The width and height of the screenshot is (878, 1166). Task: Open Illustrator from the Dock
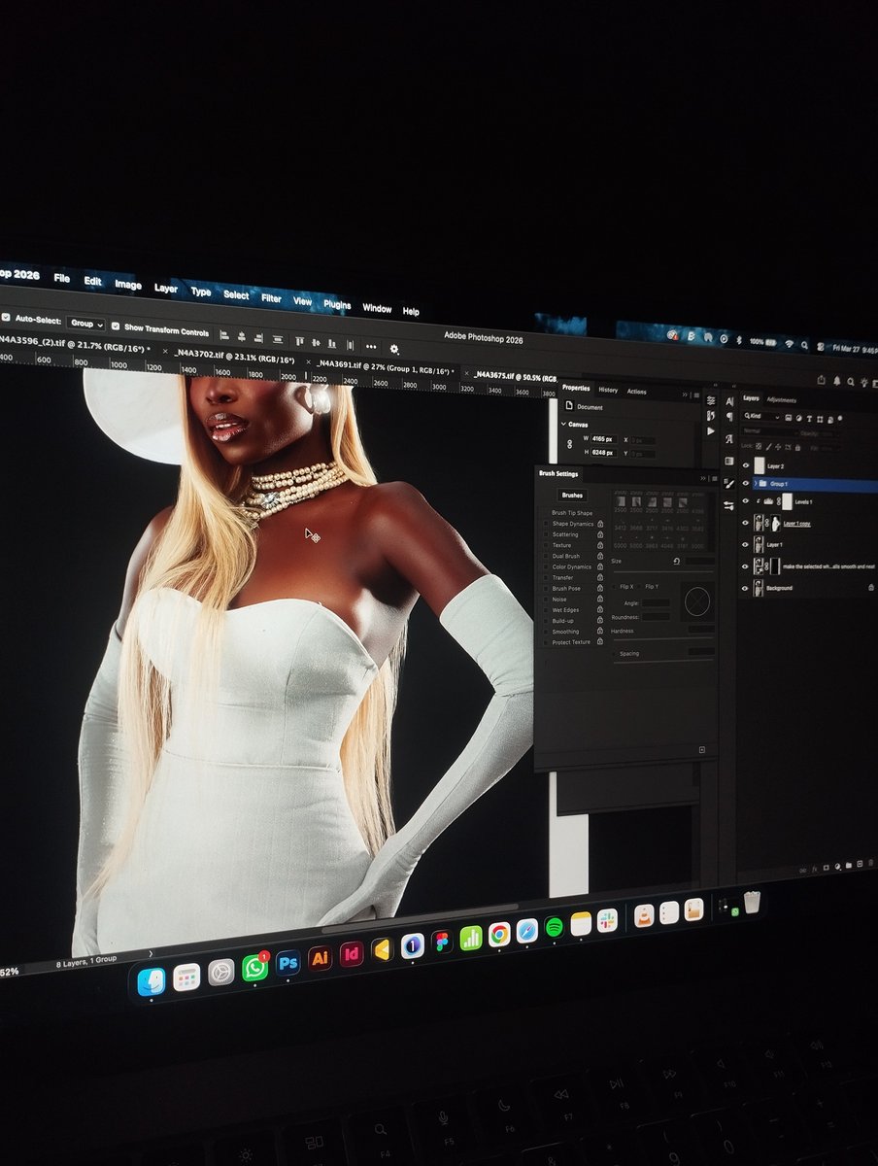coord(320,958)
